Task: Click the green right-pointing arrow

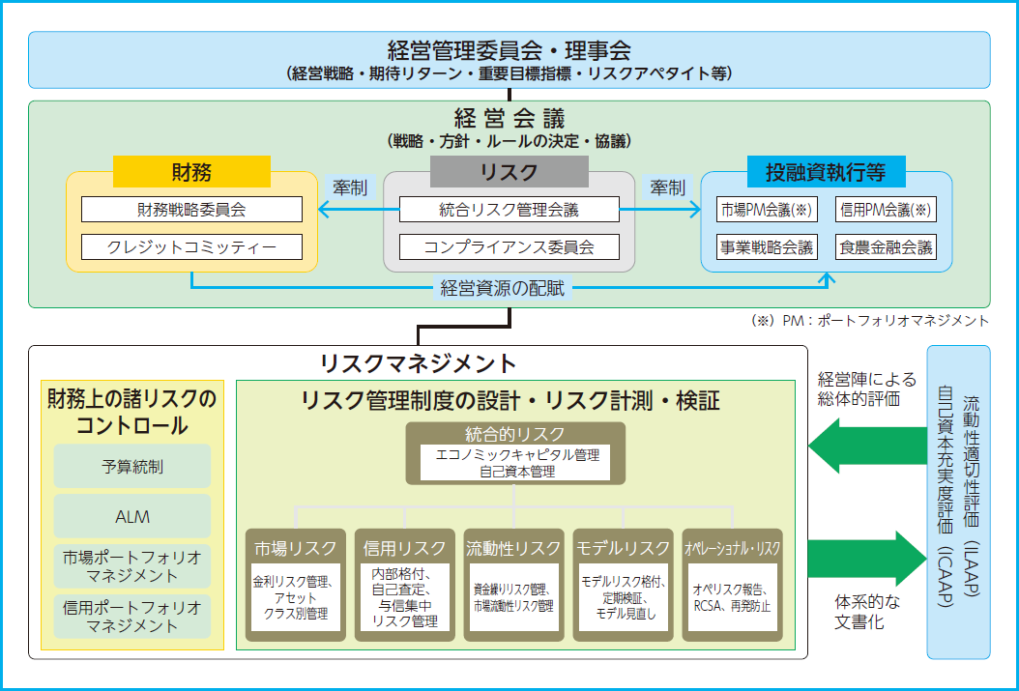Action: [867, 559]
